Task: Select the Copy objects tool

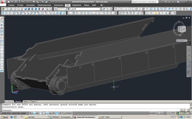Action: point(2,22)
